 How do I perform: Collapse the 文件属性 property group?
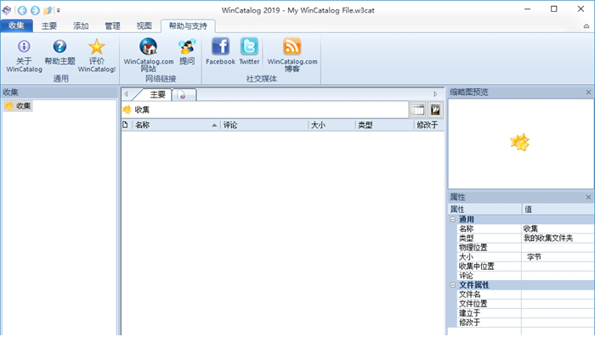coord(452,284)
